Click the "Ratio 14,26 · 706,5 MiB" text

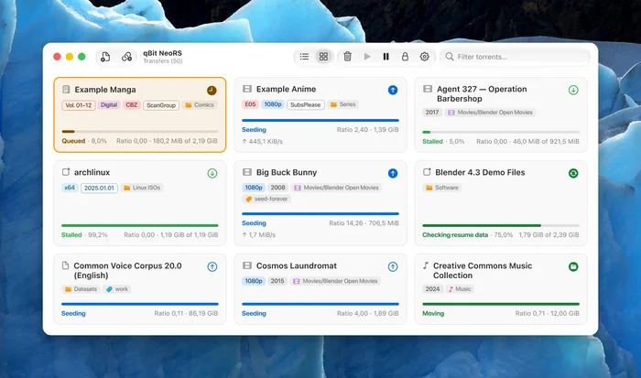coord(364,223)
